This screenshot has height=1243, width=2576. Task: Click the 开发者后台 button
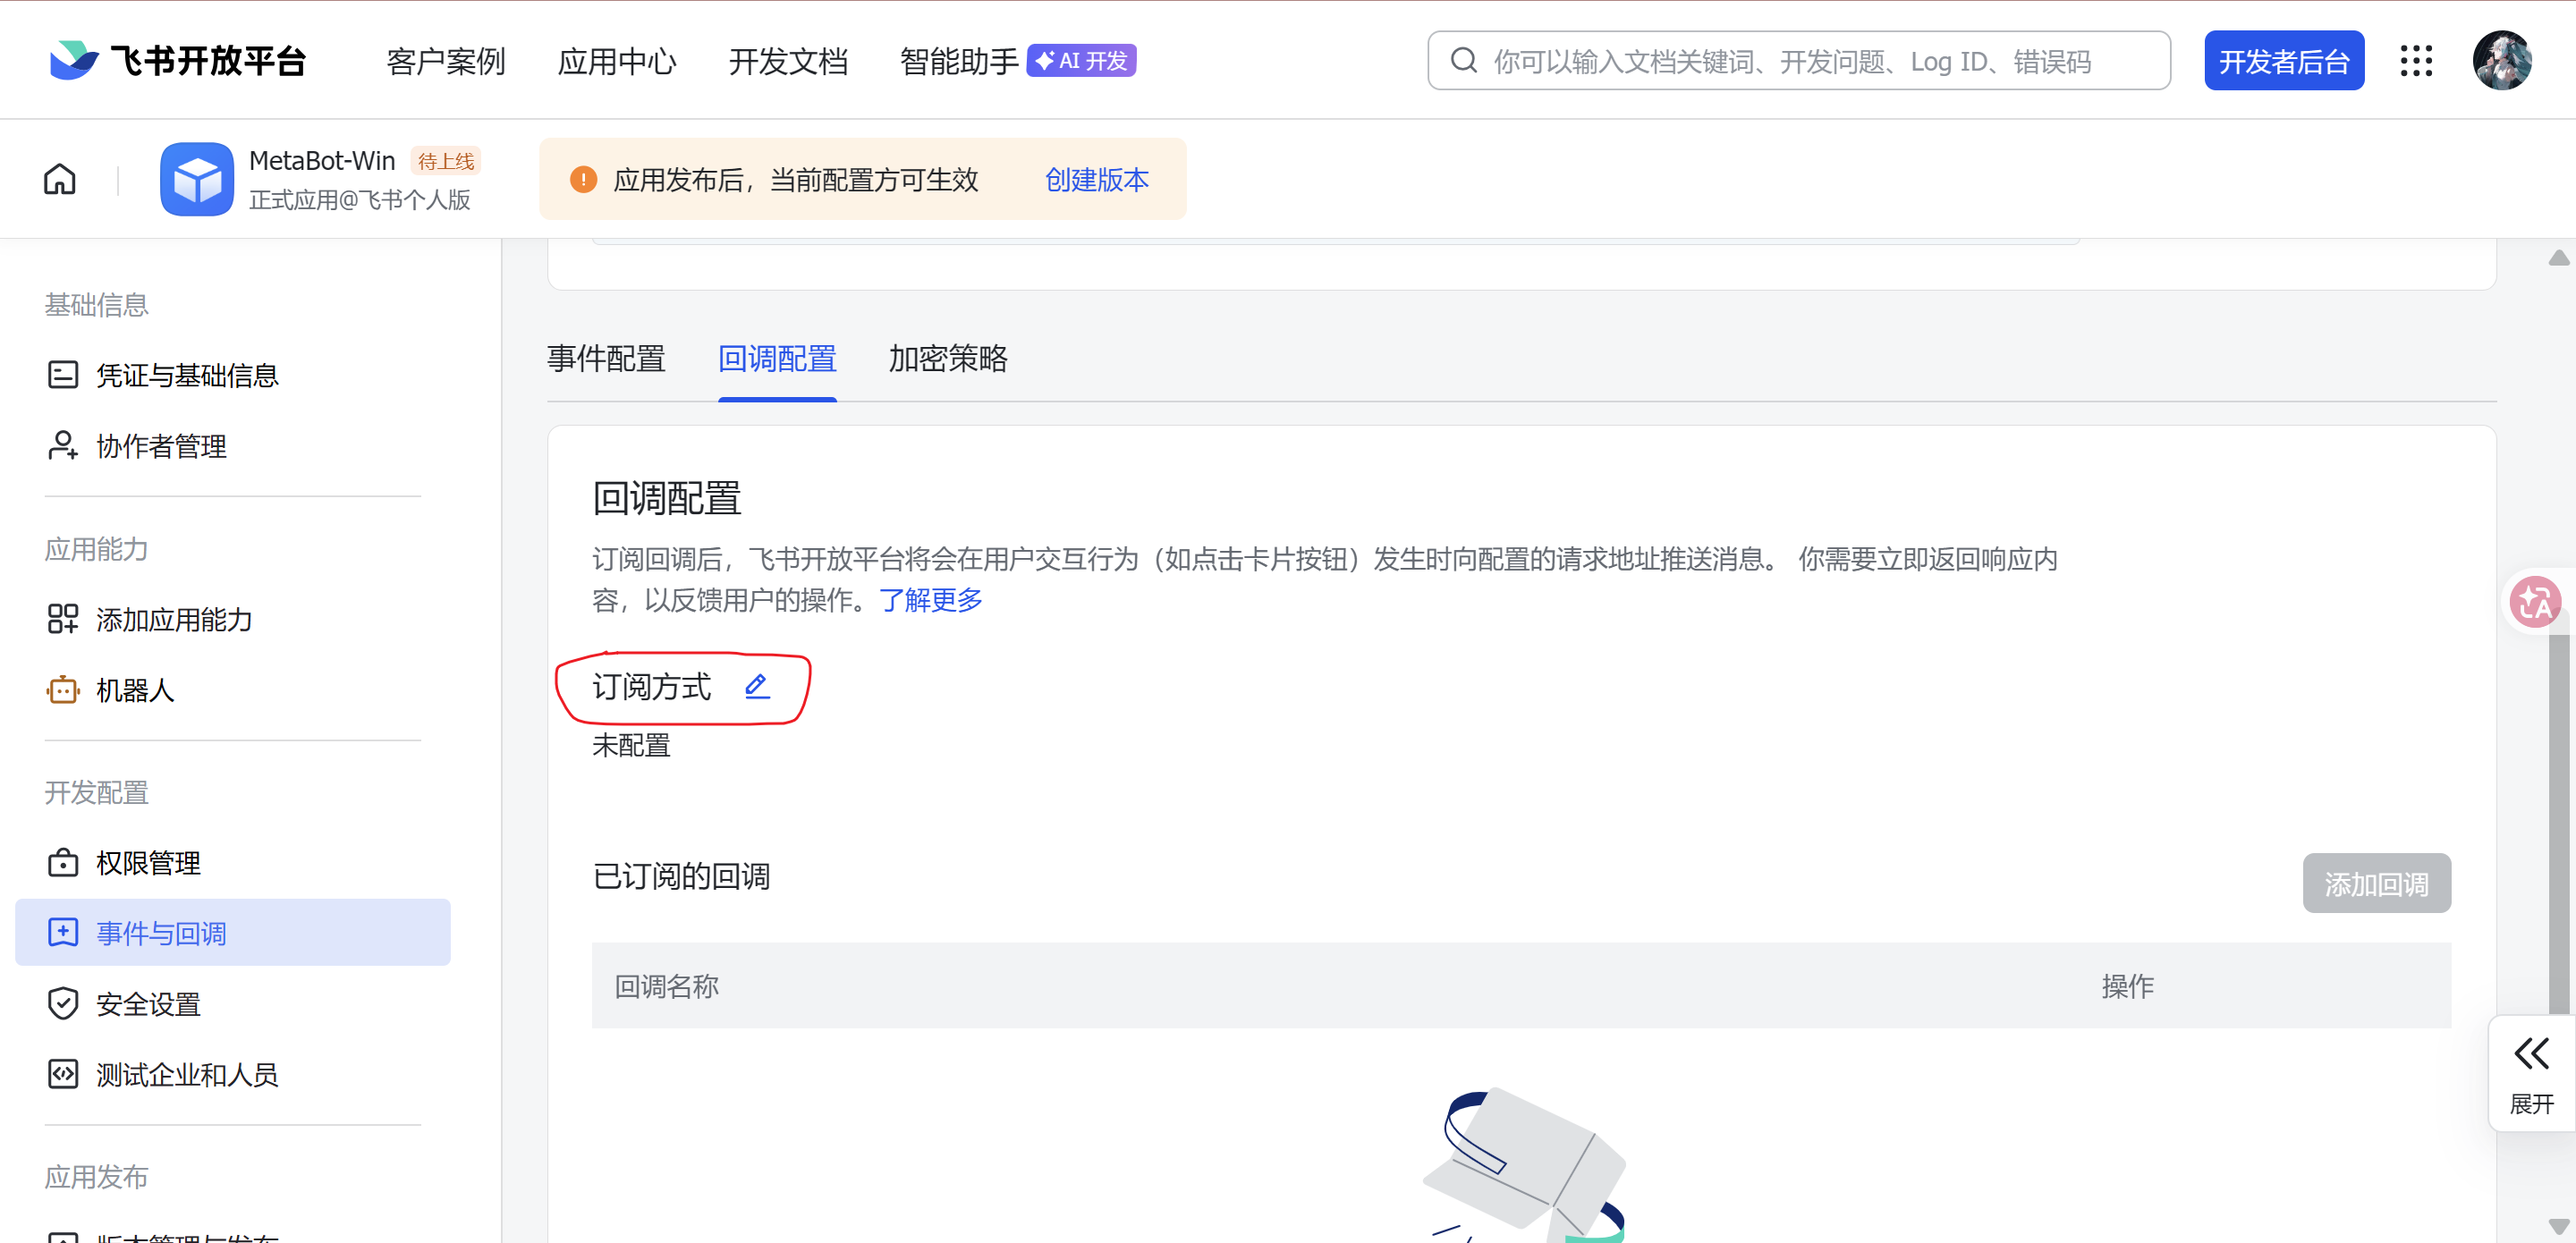(2283, 61)
